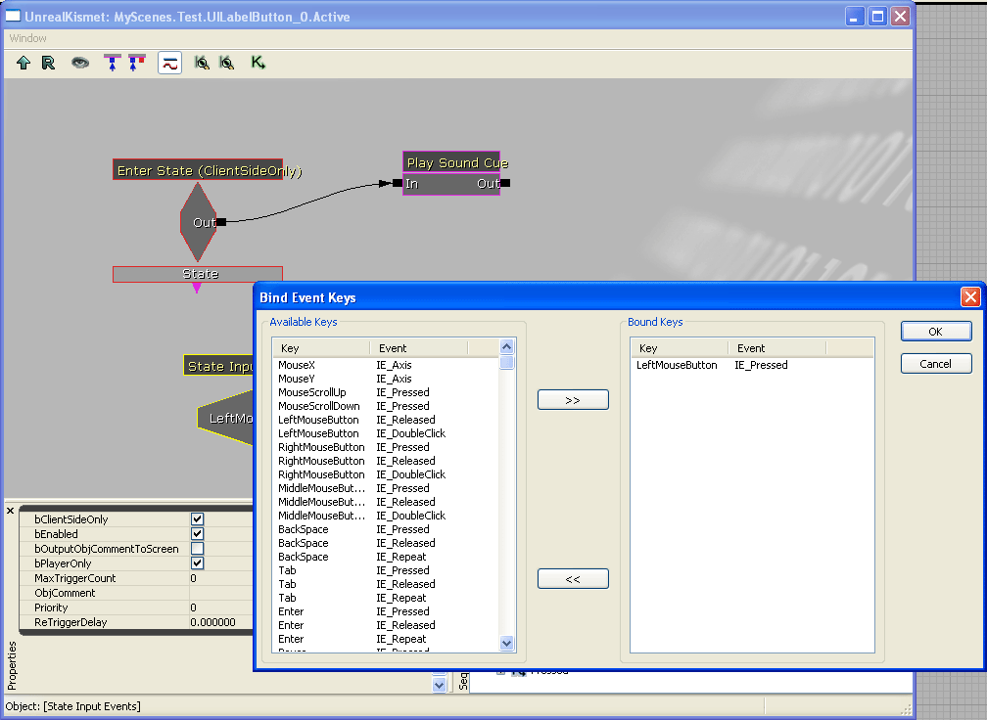
Task: Click OK in the Bind Event Keys dialog
Action: (x=935, y=331)
